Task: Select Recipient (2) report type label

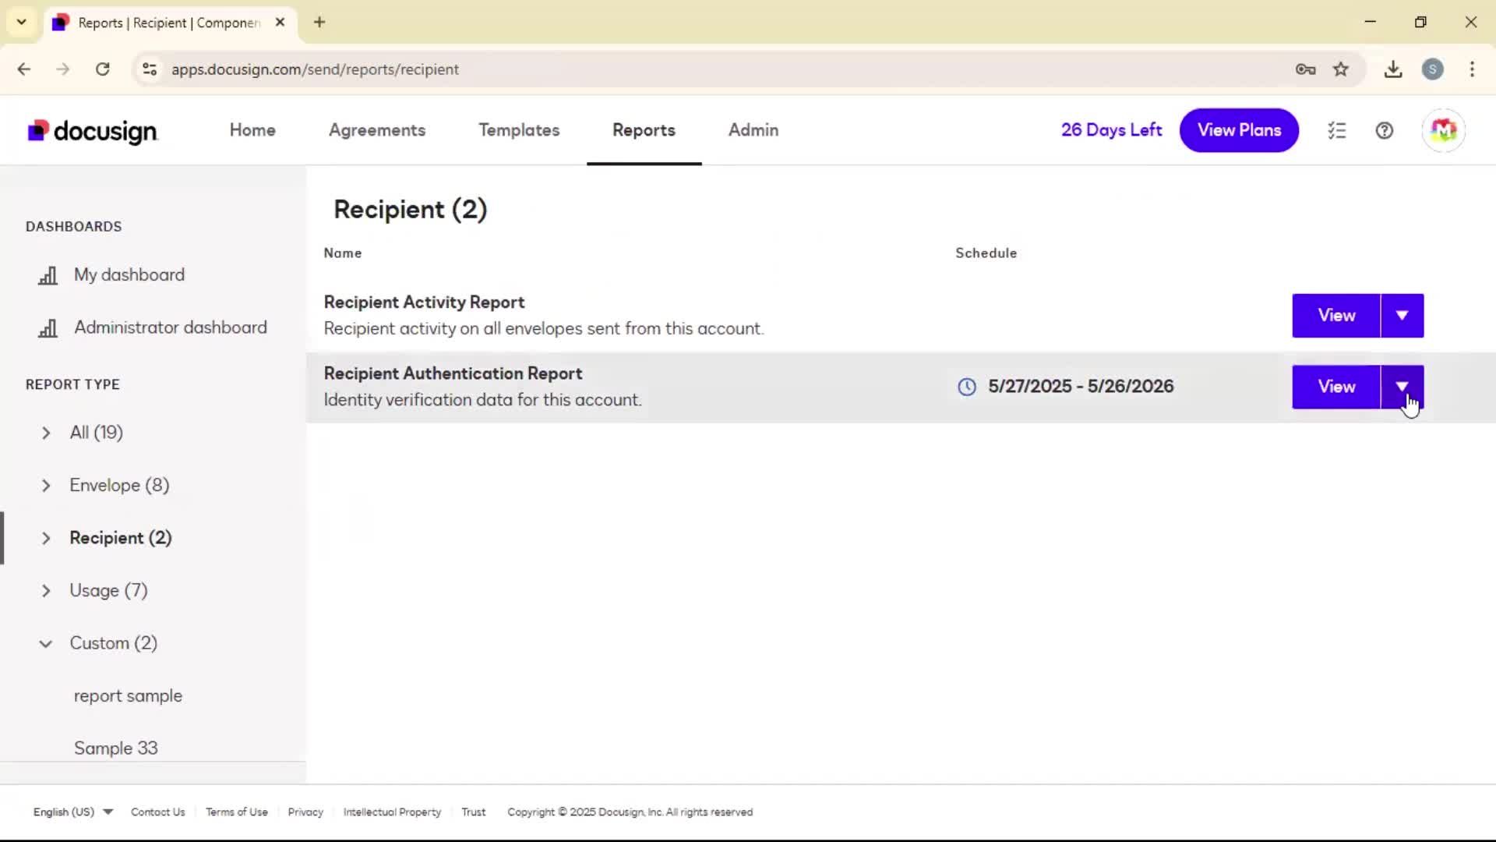Action: pyautogui.click(x=121, y=539)
